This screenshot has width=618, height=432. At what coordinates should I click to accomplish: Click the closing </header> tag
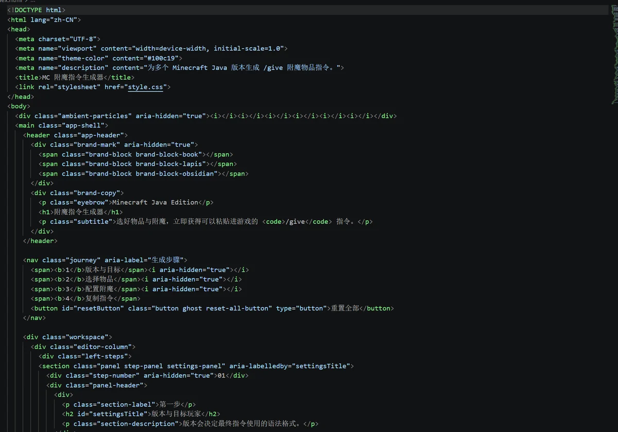pos(40,240)
